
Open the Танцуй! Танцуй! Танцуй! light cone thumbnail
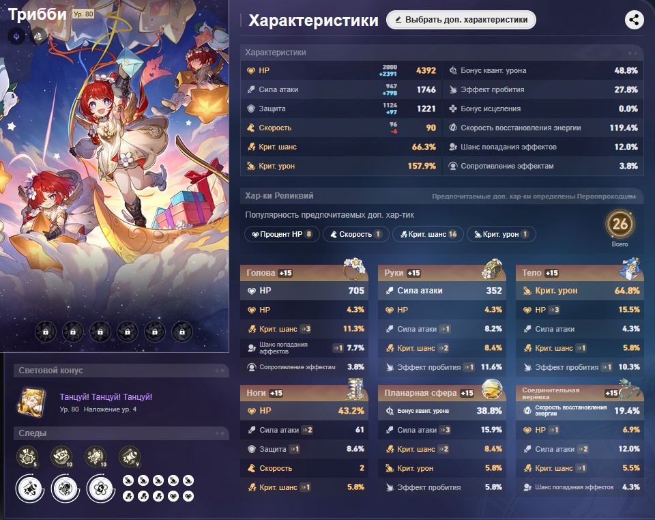[32, 402]
